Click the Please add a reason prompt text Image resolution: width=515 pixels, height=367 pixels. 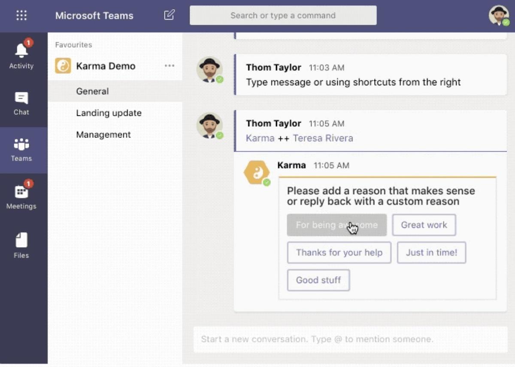[381, 196]
